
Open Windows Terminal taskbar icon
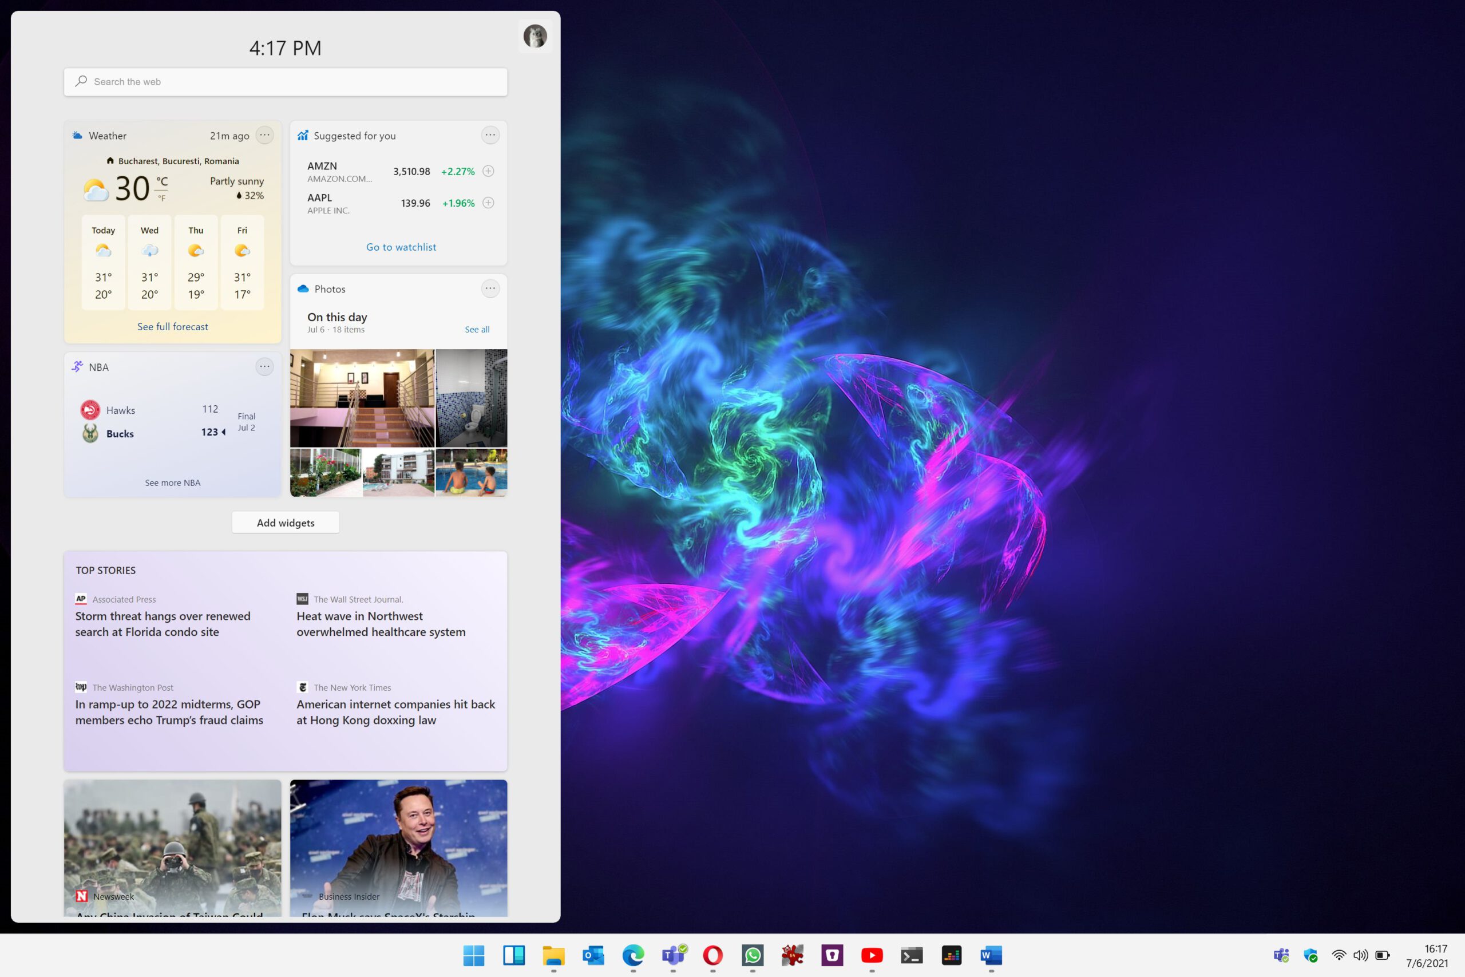(x=911, y=955)
